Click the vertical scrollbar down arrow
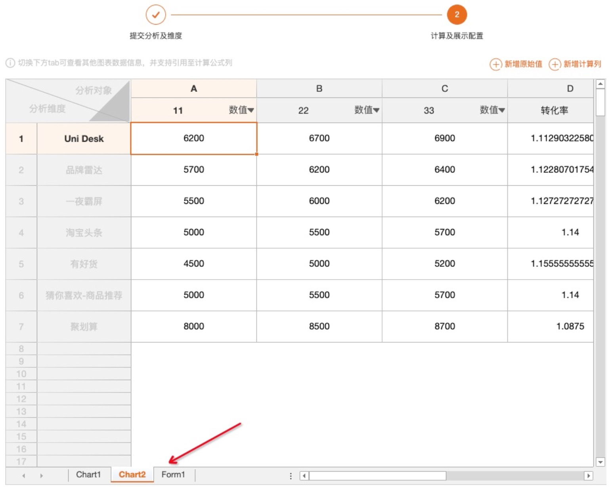This screenshot has width=612, height=487. (600, 462)
